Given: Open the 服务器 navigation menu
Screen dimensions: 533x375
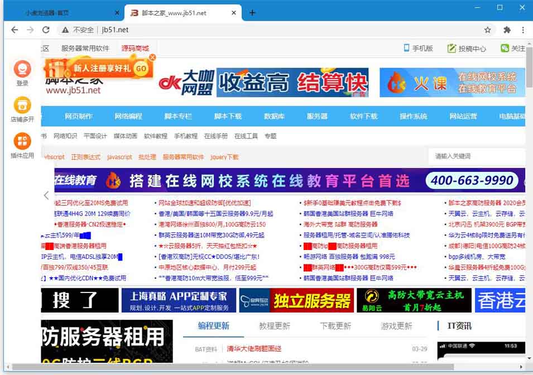Looking at the screenshot, I should point(317,116).
